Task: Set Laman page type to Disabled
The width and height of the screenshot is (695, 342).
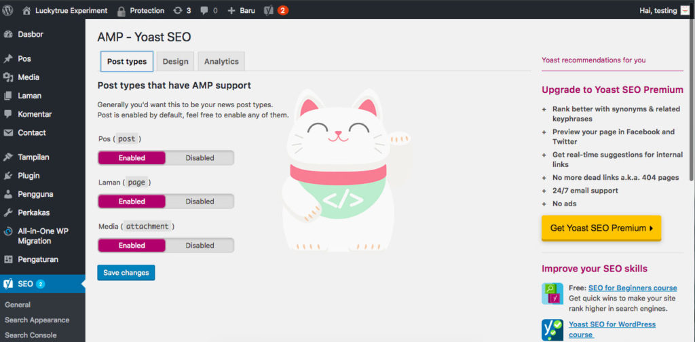Action: [200, 201]
